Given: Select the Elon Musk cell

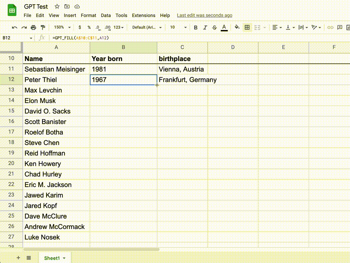Looking at the screenshot, I should (x=56, y=101).
